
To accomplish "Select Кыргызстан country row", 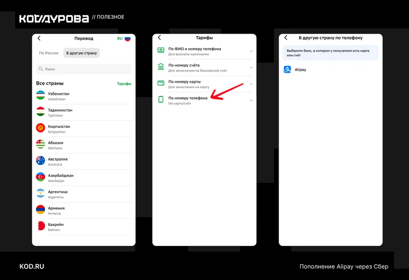I will pyautogui.click(x=84, y=129).
